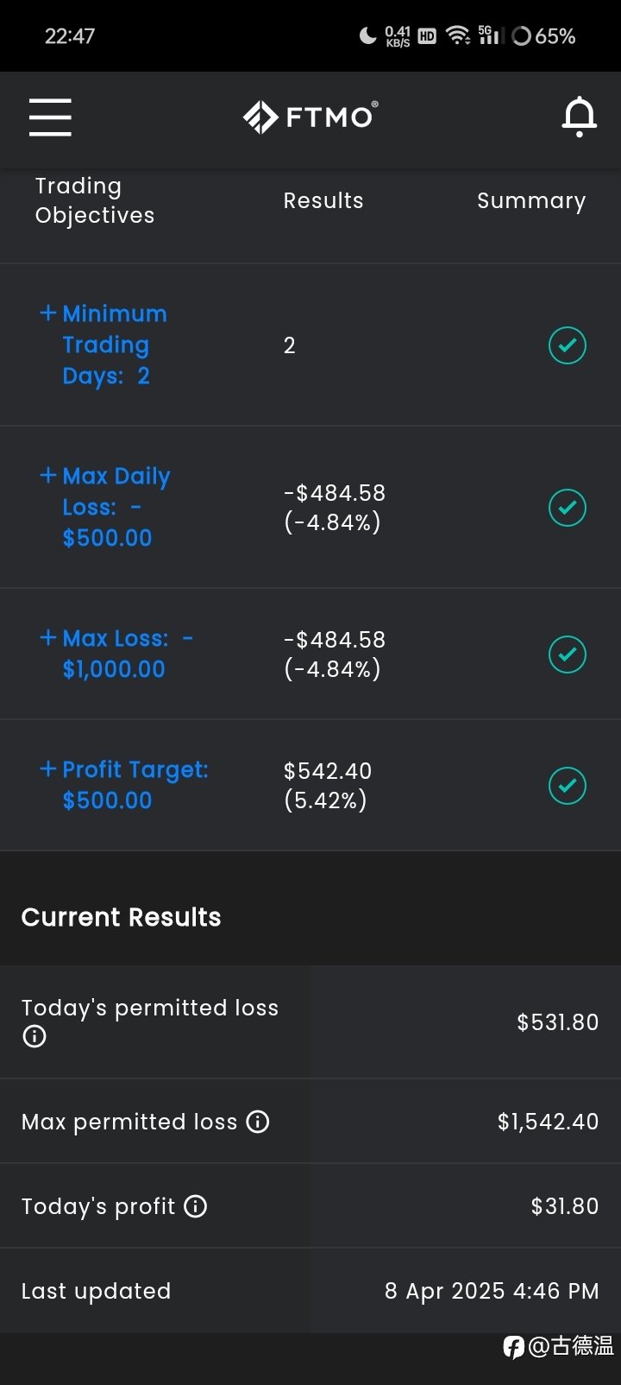The height and width of the screenshot is (1385, 621).
Task: Open the notifications bell
Action: (580, 117)
